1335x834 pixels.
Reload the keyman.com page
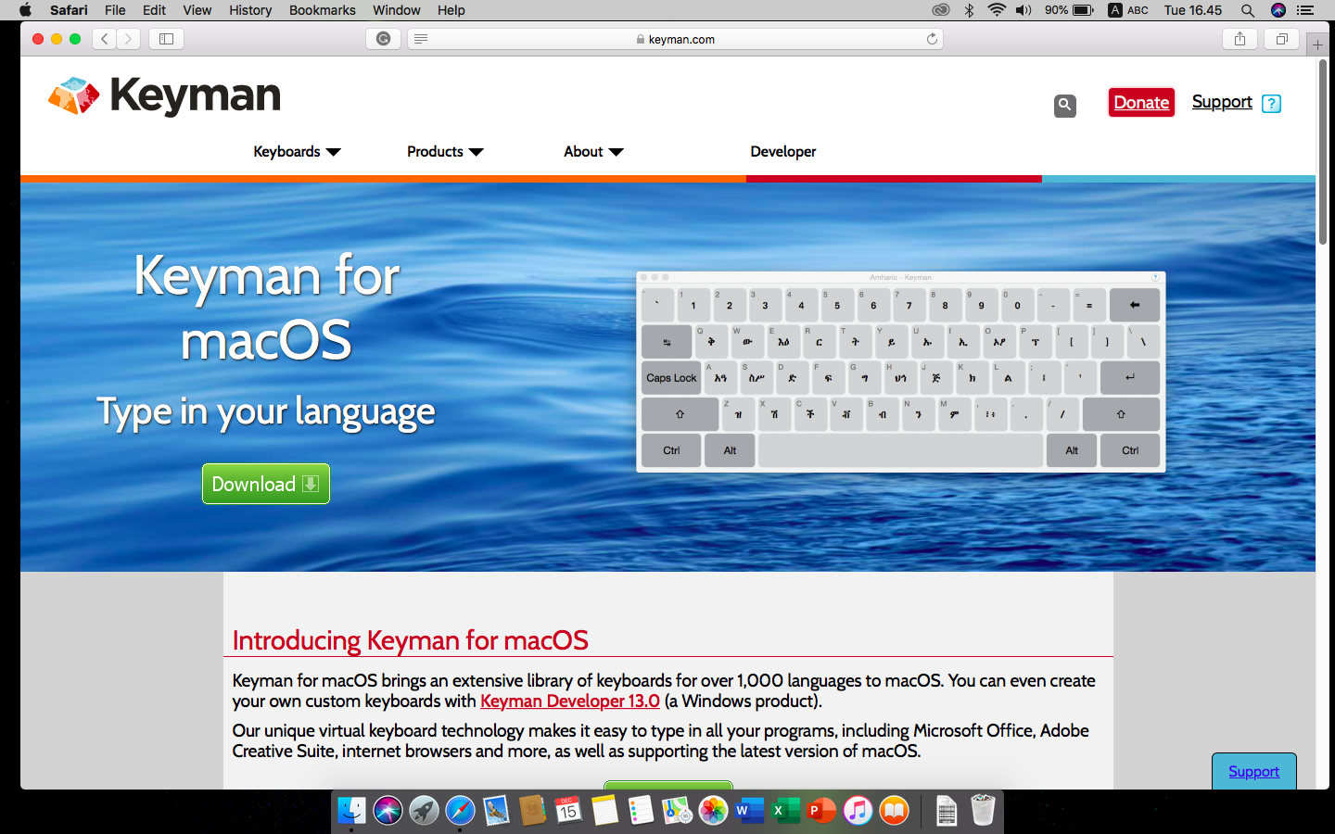(x=932, y=39)
